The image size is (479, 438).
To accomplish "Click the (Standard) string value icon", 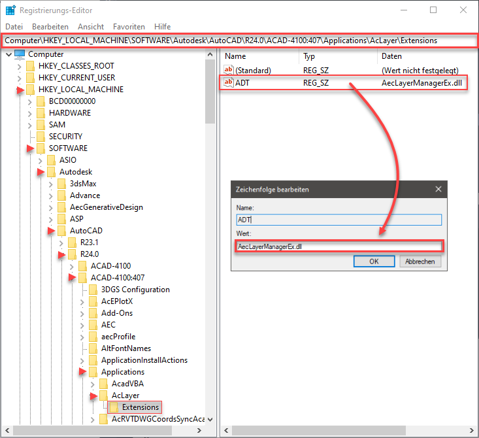I will (x=229, y=70).
